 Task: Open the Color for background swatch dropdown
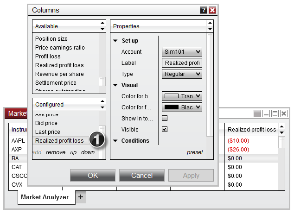pos(182,96)
